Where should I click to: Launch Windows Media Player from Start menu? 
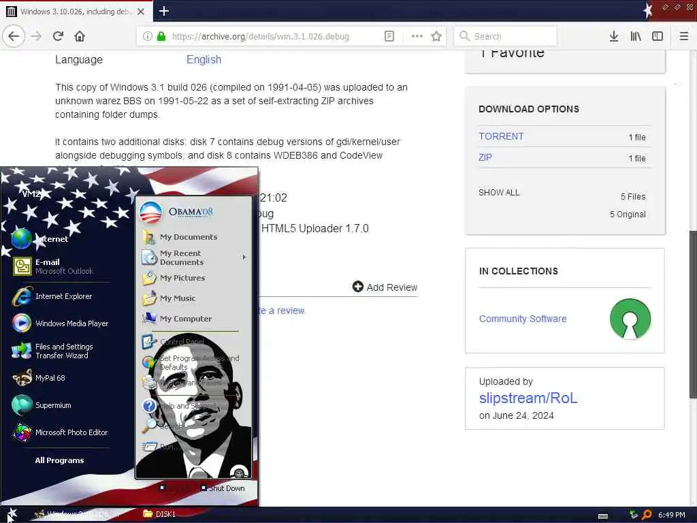[x=60, y=323]
